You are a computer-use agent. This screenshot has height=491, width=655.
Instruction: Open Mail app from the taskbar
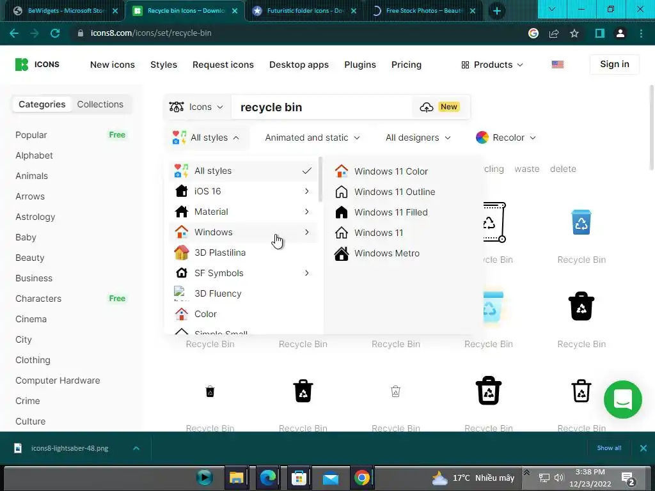coord(331,477)
